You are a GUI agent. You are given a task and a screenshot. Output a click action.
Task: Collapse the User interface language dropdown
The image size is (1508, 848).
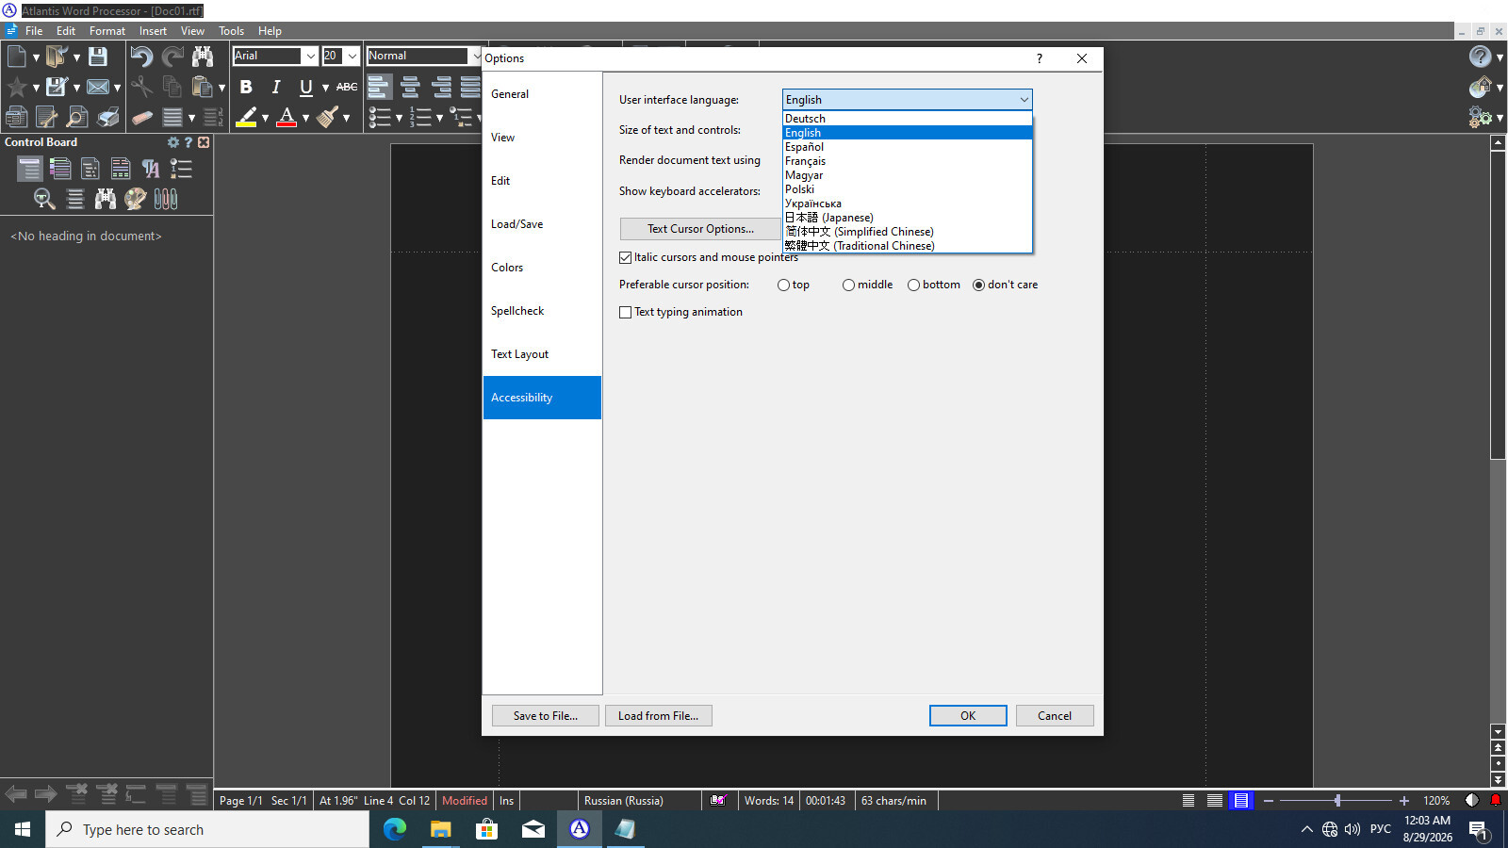pos(1024,100)
